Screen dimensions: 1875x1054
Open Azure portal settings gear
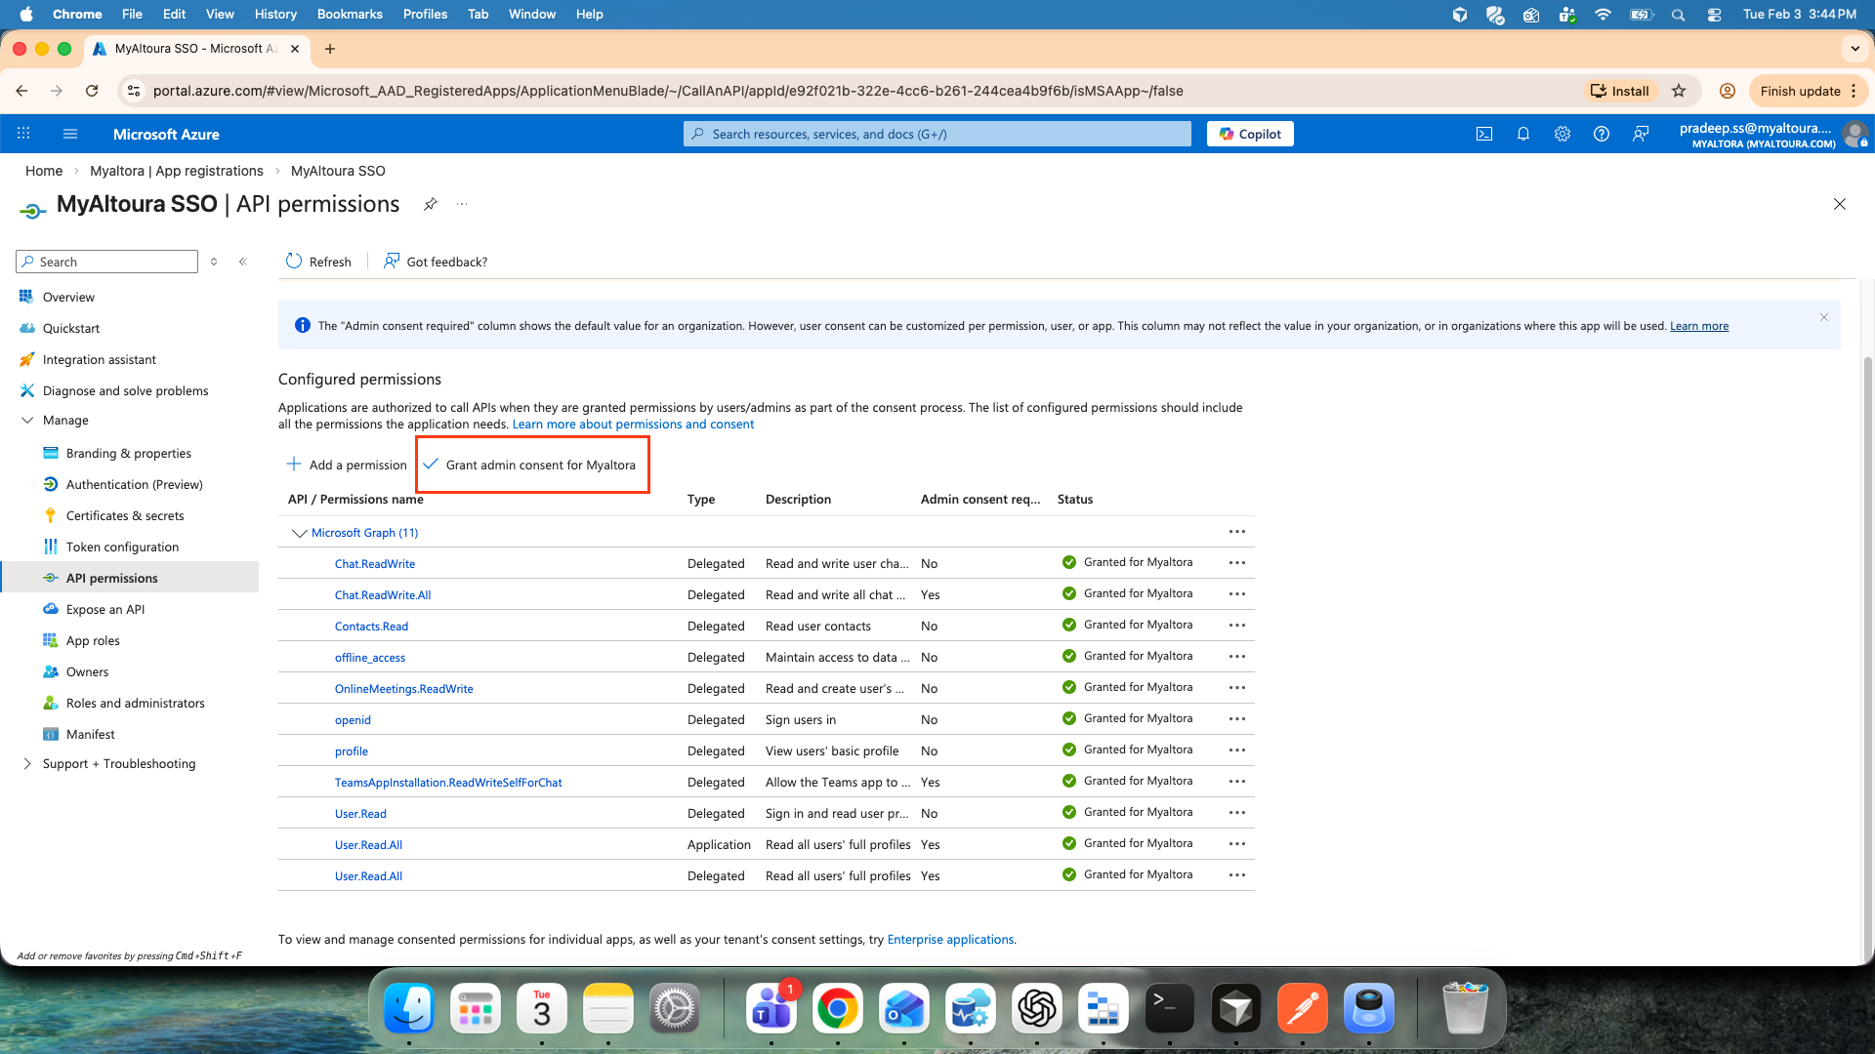point(1562,134)
